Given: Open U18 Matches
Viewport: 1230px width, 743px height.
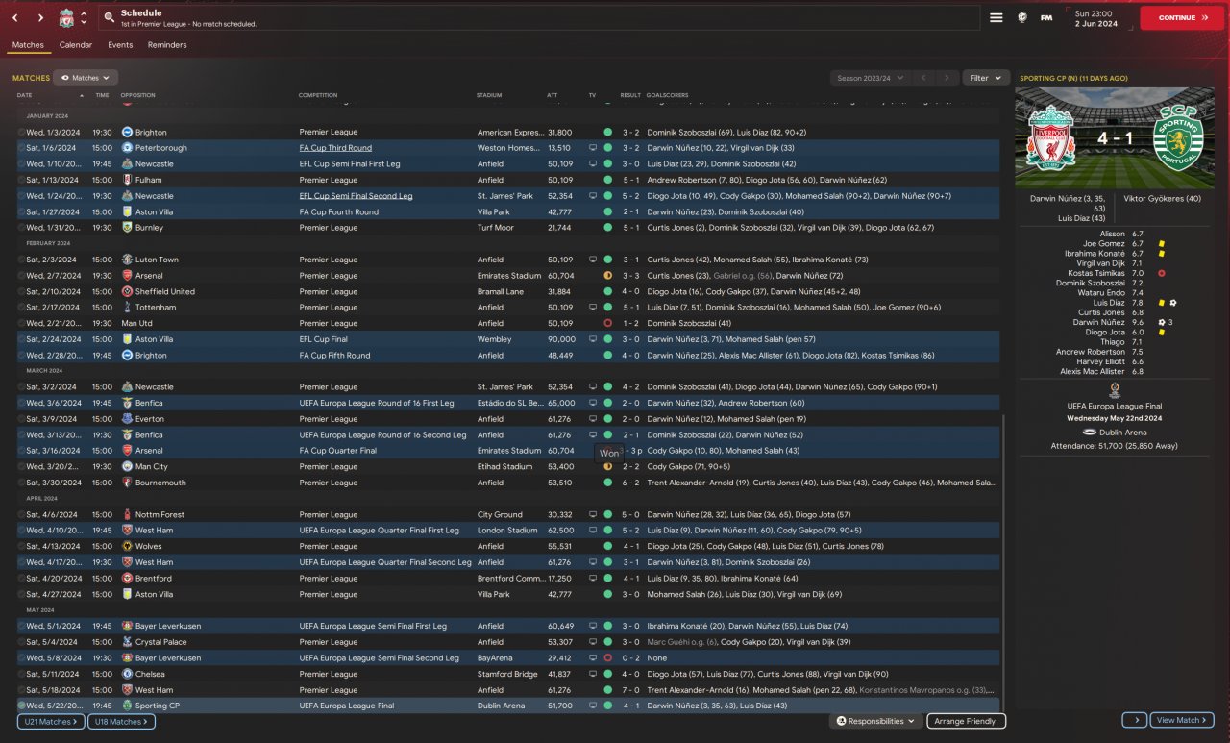Looking at the screenshot, I should (120, 721).
